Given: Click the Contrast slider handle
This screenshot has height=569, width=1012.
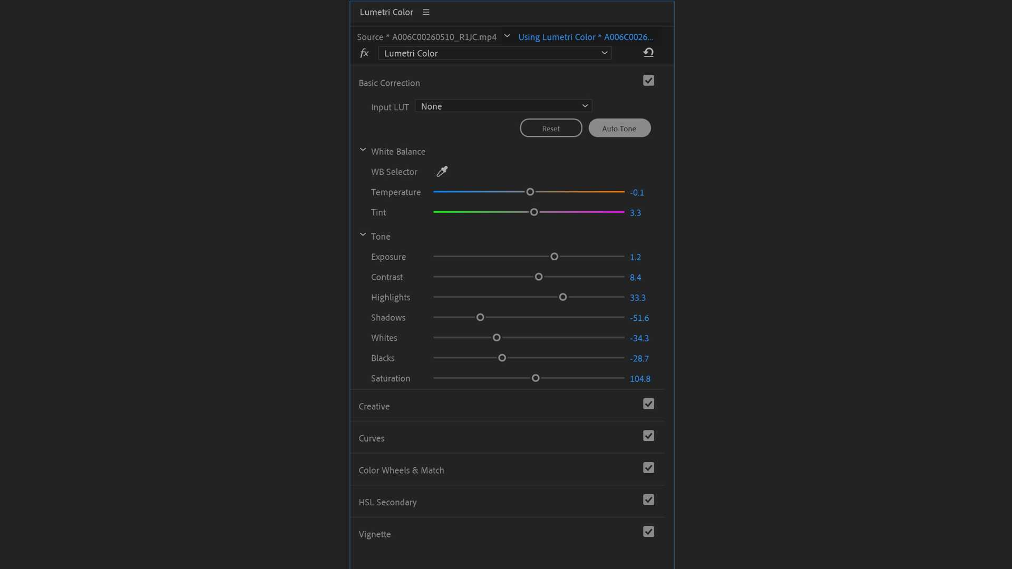Looking at the screenshot, I should [x=539, y=277].
